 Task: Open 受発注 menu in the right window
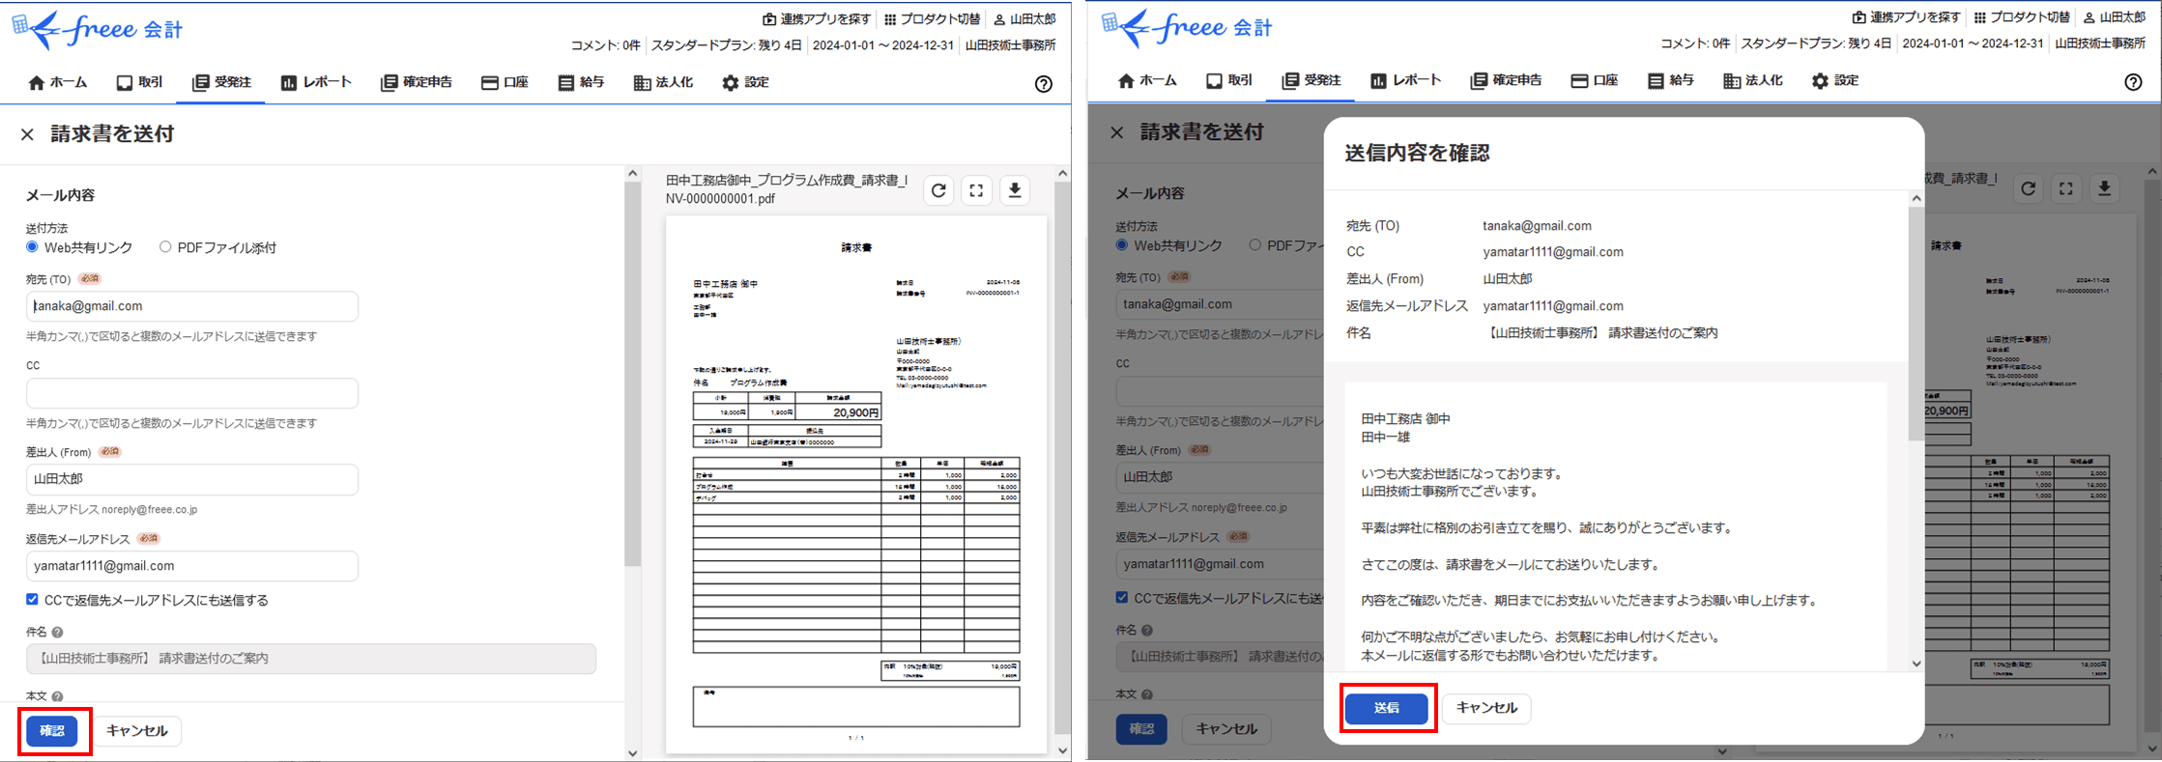(x=1312, y=81)
